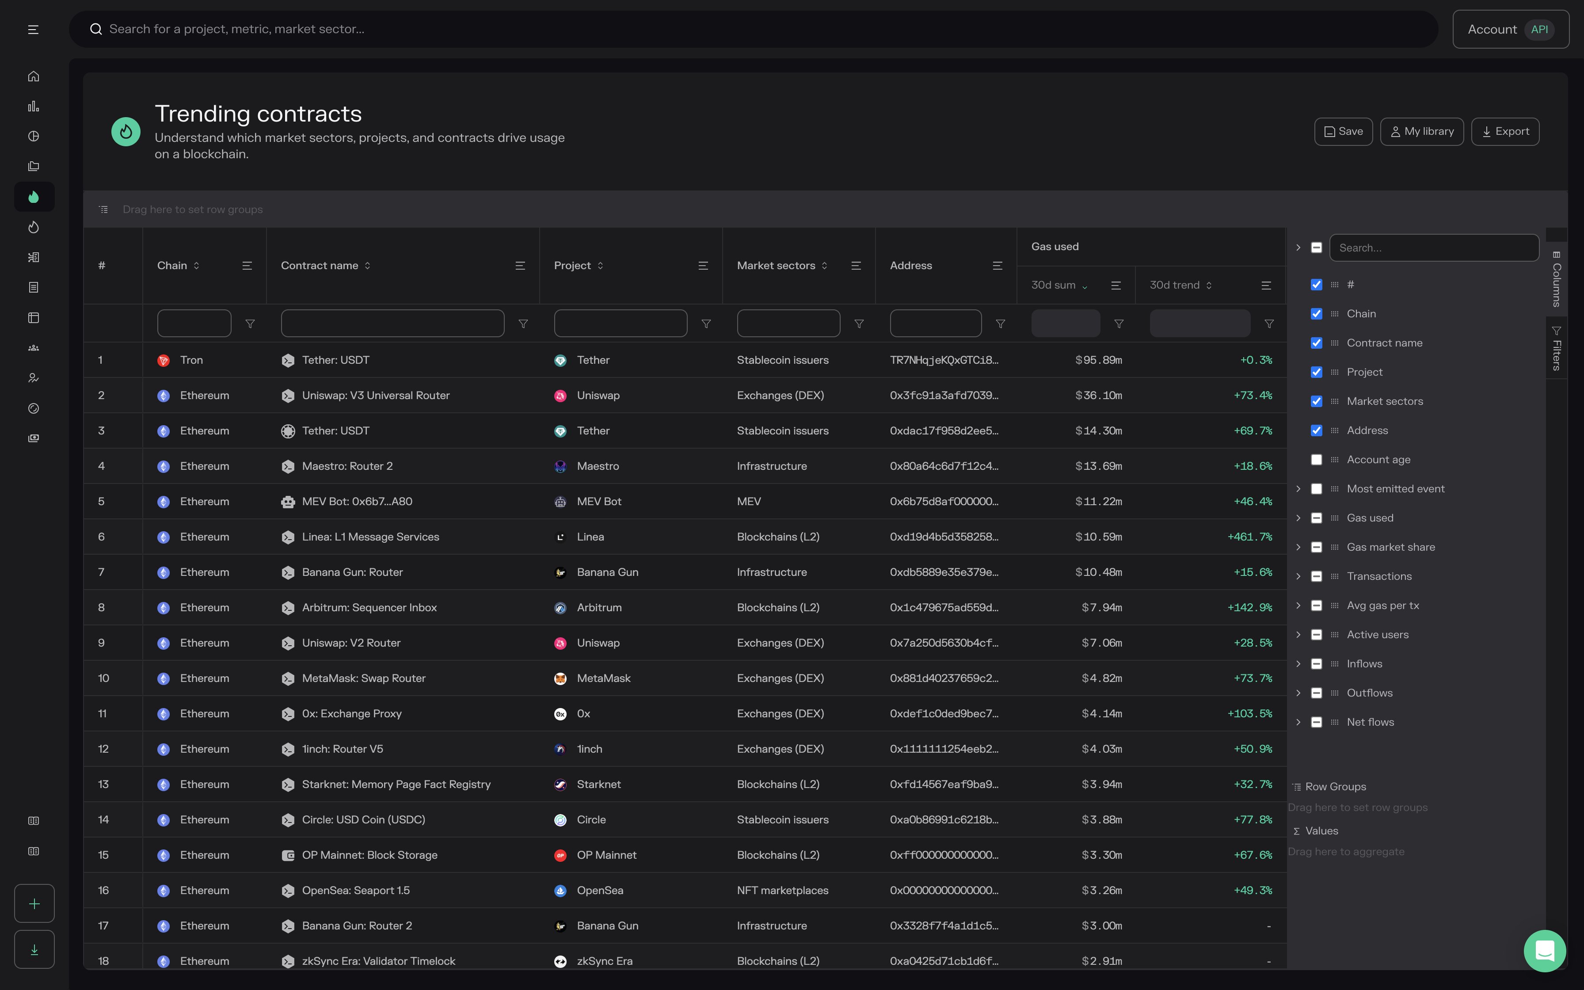Enable the Account age column checkbox

pos(1316,460)
